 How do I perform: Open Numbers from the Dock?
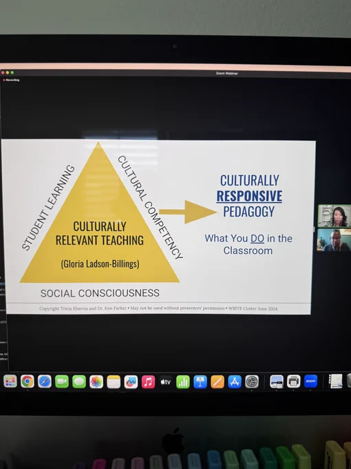click(x=183, y=381)
